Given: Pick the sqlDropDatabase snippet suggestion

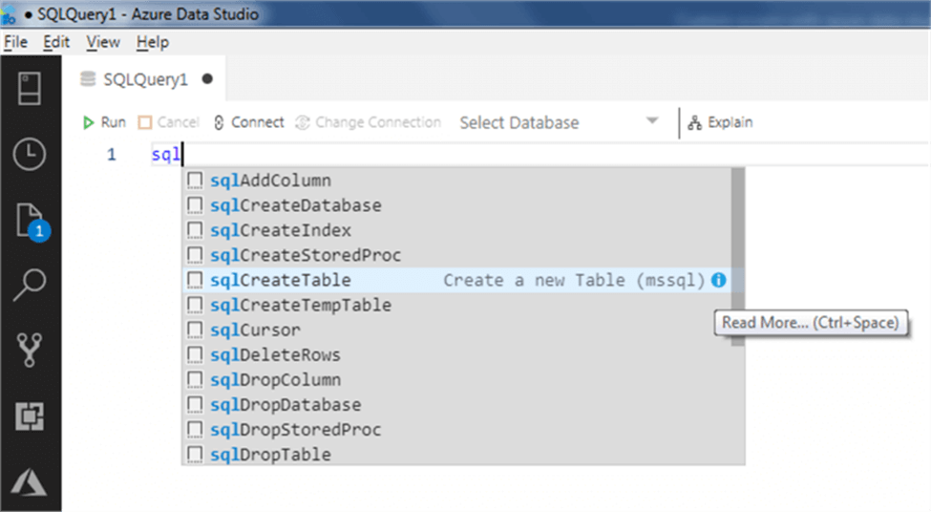Looking at the screenshot, I should [x=286, y=404].
